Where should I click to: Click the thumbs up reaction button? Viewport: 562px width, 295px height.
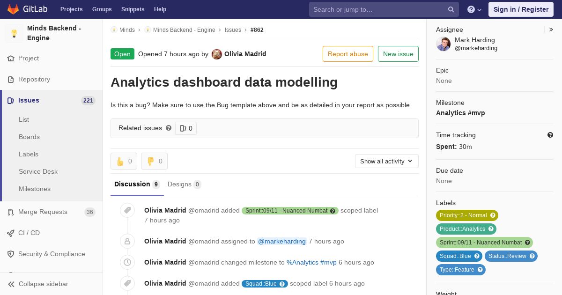tap(124, 161)
